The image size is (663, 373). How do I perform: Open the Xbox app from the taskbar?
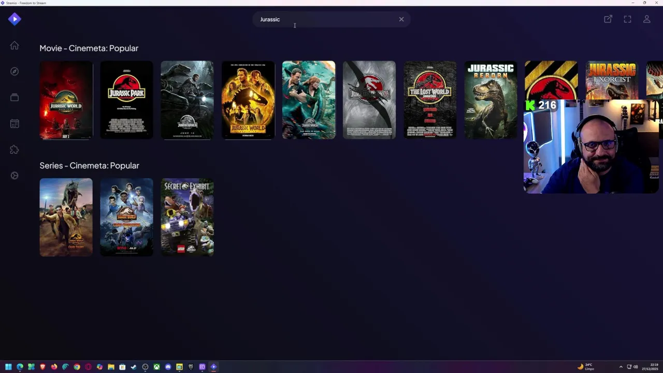[x=156, y=367]
